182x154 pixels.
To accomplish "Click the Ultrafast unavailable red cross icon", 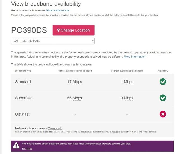I will 163,114.
